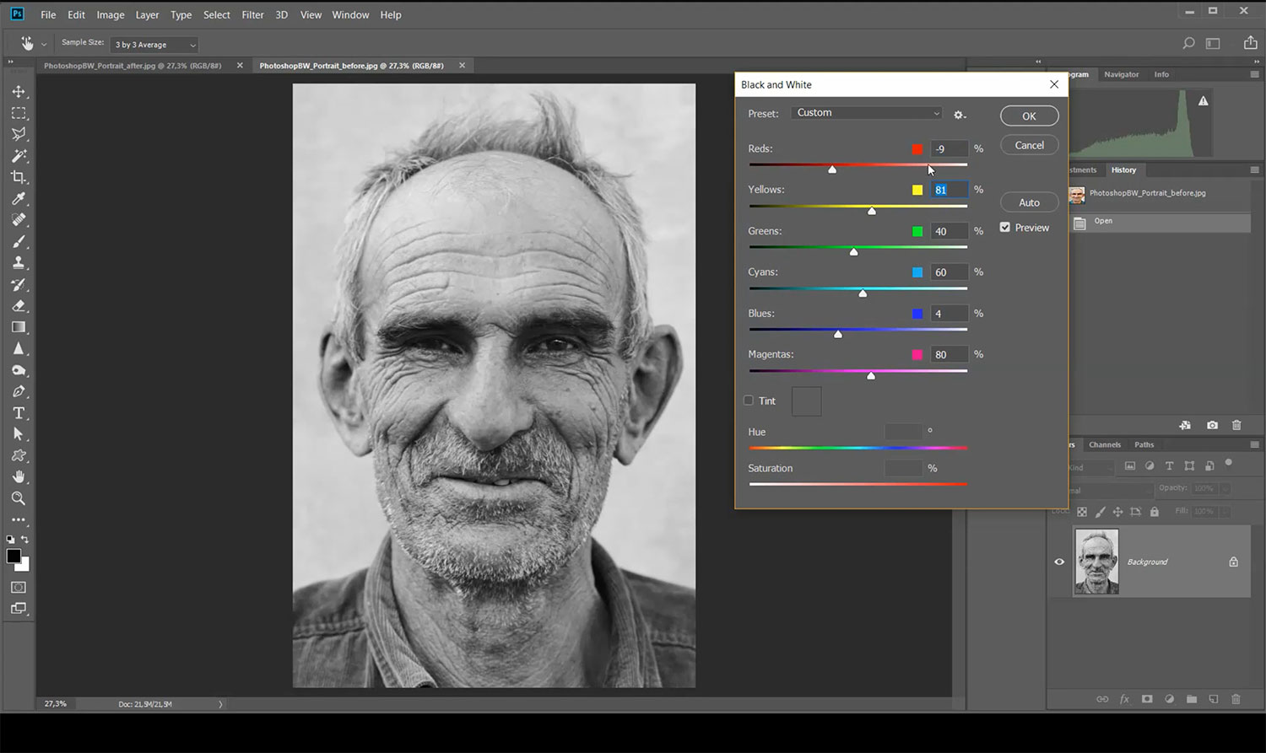
Task: Open the Preset dropdown showing Custom
Action: [x=867, y=113]
